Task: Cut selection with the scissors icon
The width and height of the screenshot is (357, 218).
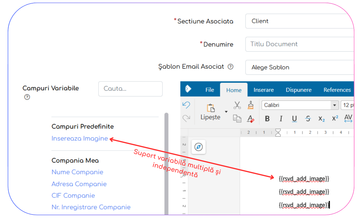Action: pos(237,105)
